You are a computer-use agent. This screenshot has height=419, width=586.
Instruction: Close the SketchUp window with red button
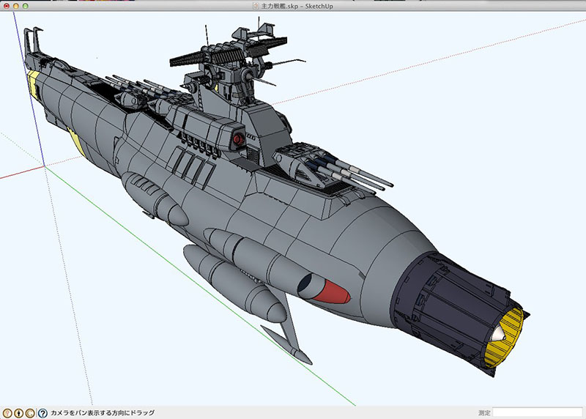tap(7, 6)
